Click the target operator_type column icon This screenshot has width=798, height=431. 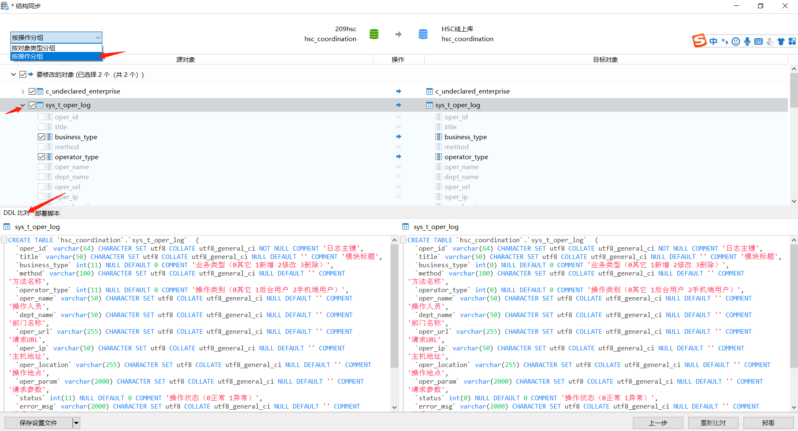439,157
